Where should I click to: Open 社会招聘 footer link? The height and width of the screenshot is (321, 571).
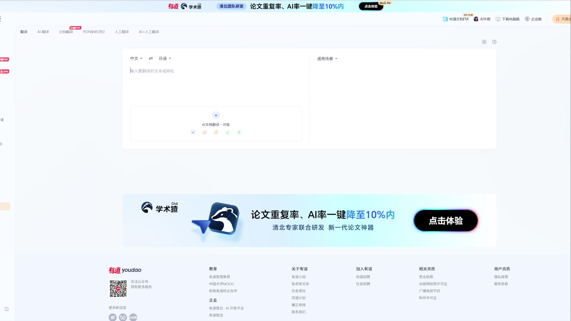click(363, 284)
